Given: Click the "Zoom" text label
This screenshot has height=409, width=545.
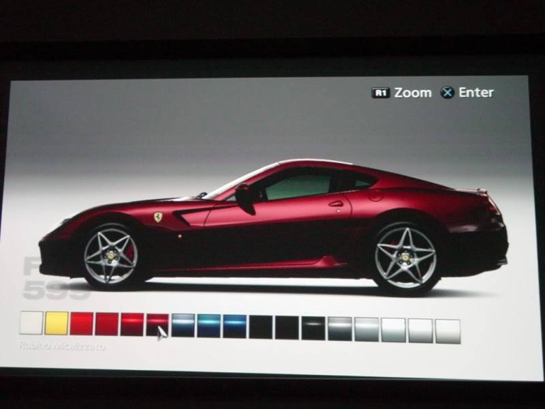Looking at the screenshot, I should pos(413,92).
